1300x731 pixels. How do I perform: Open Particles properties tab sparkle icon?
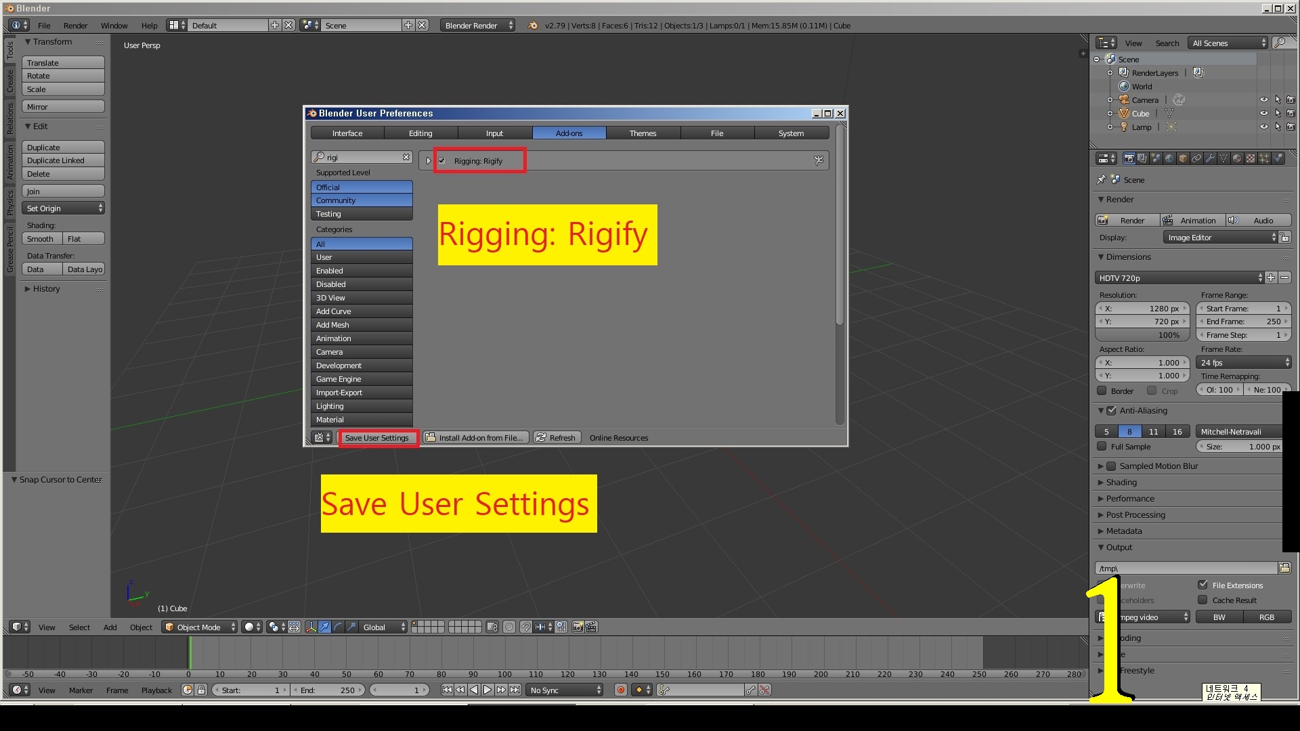point(1264,158)
